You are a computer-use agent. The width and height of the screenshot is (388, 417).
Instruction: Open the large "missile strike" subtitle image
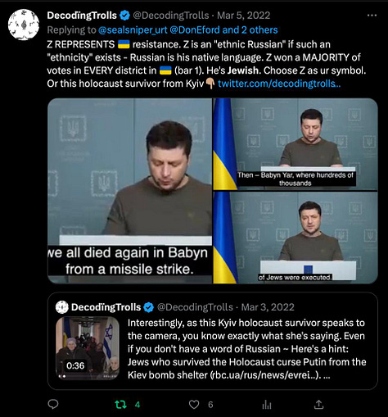130,191
